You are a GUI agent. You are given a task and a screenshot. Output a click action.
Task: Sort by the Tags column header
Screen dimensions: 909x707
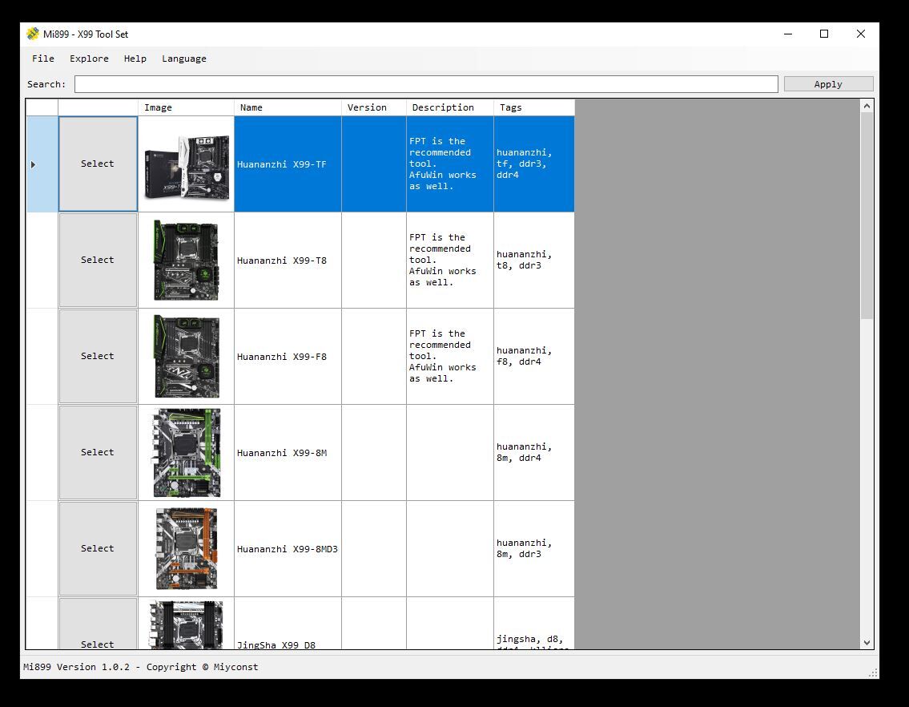click(x=534, y=107)
